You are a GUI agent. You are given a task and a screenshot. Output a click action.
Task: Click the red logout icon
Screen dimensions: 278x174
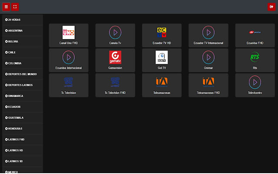click(271, 7)
